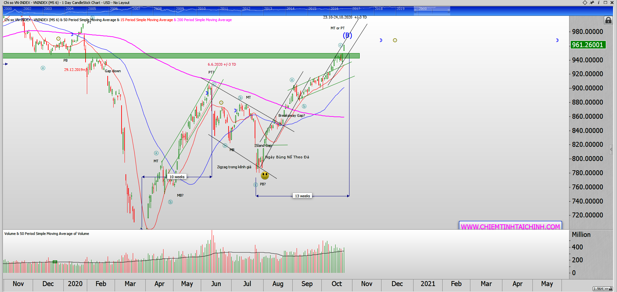
Task: Click the padlock lock button above price axis
Action: [608, 20]
